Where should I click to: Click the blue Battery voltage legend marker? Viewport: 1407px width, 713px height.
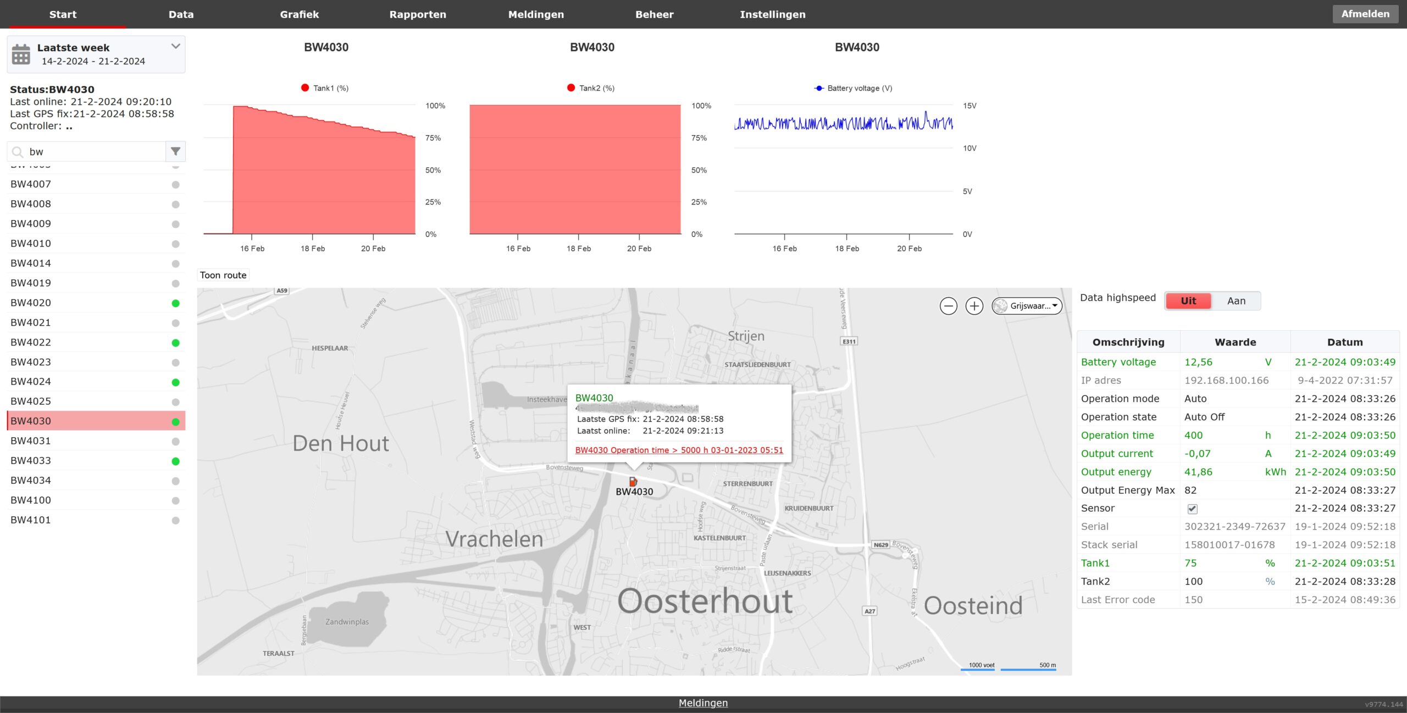pos(819,88)
